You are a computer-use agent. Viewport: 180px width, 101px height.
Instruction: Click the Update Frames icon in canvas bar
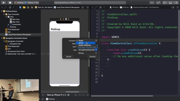pos(76,95)
